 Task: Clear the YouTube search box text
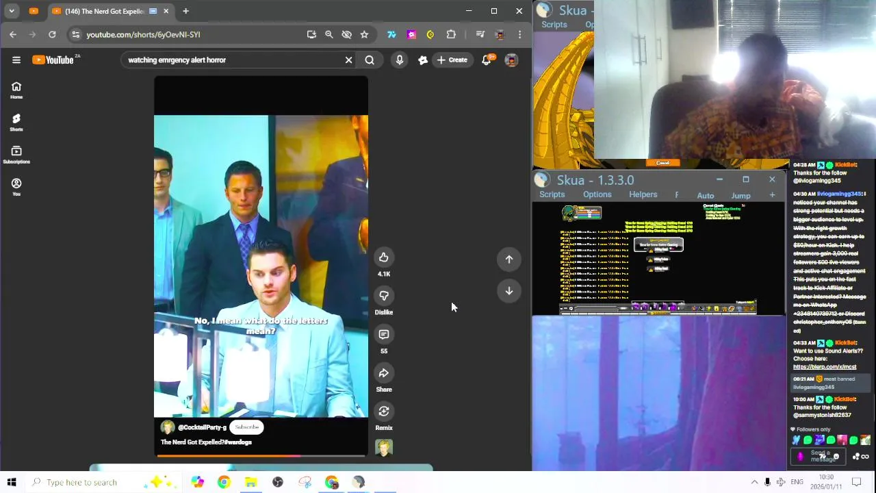click(348, 60)
